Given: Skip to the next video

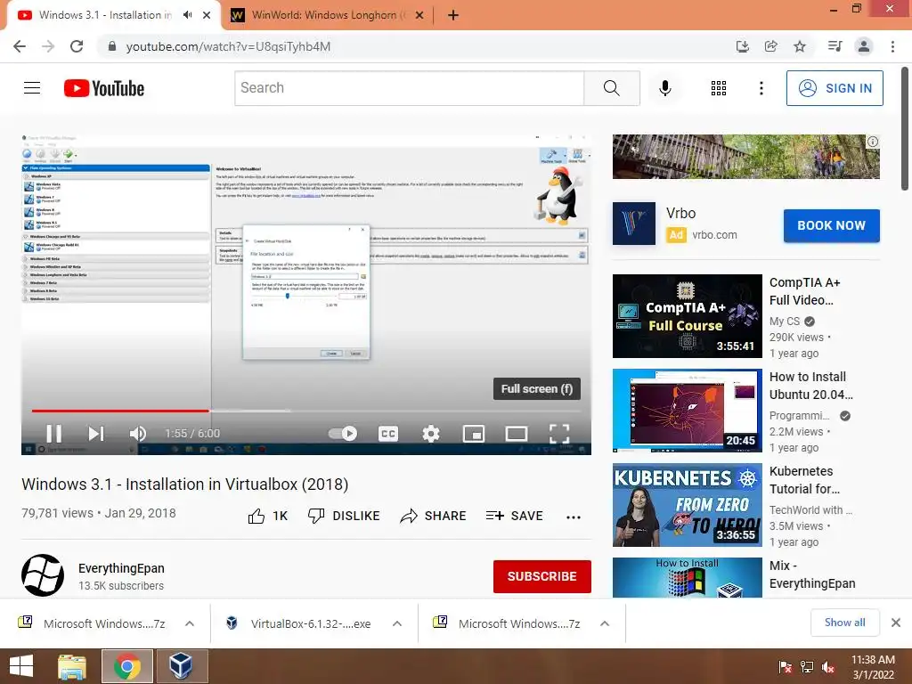Looking at the screenshot, I should [96, 434].
